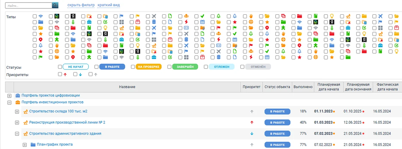The width and height of the screenshot is (402, 149).
Task: Click the red priority arrow in Реконструкция row
Action: [x=252, y=123]
